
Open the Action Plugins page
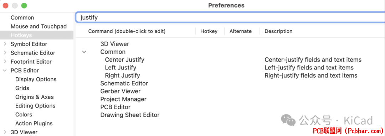click(x=34, y=124)
